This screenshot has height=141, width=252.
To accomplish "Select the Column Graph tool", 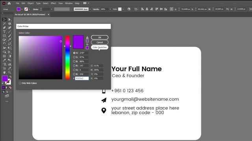I will (x=9, y=64).
